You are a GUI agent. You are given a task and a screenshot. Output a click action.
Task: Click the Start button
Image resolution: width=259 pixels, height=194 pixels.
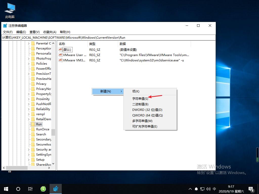click(x=6, y=189)
